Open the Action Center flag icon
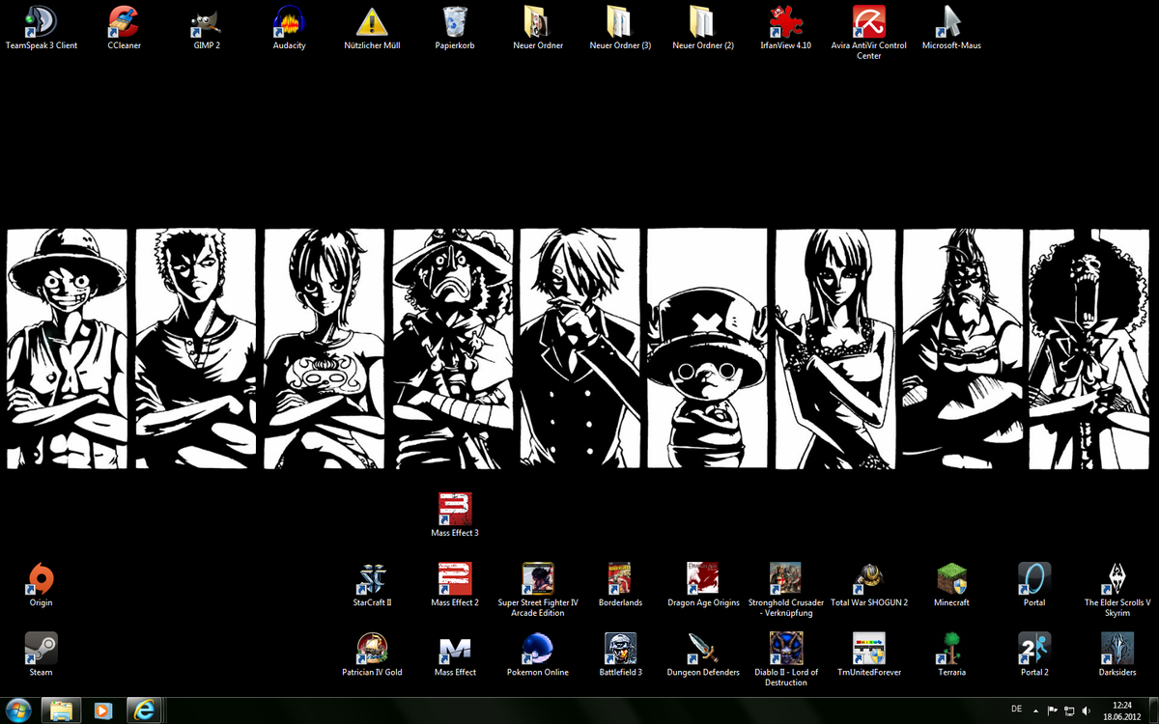The image size is (1159, 724). point(1053,710)
